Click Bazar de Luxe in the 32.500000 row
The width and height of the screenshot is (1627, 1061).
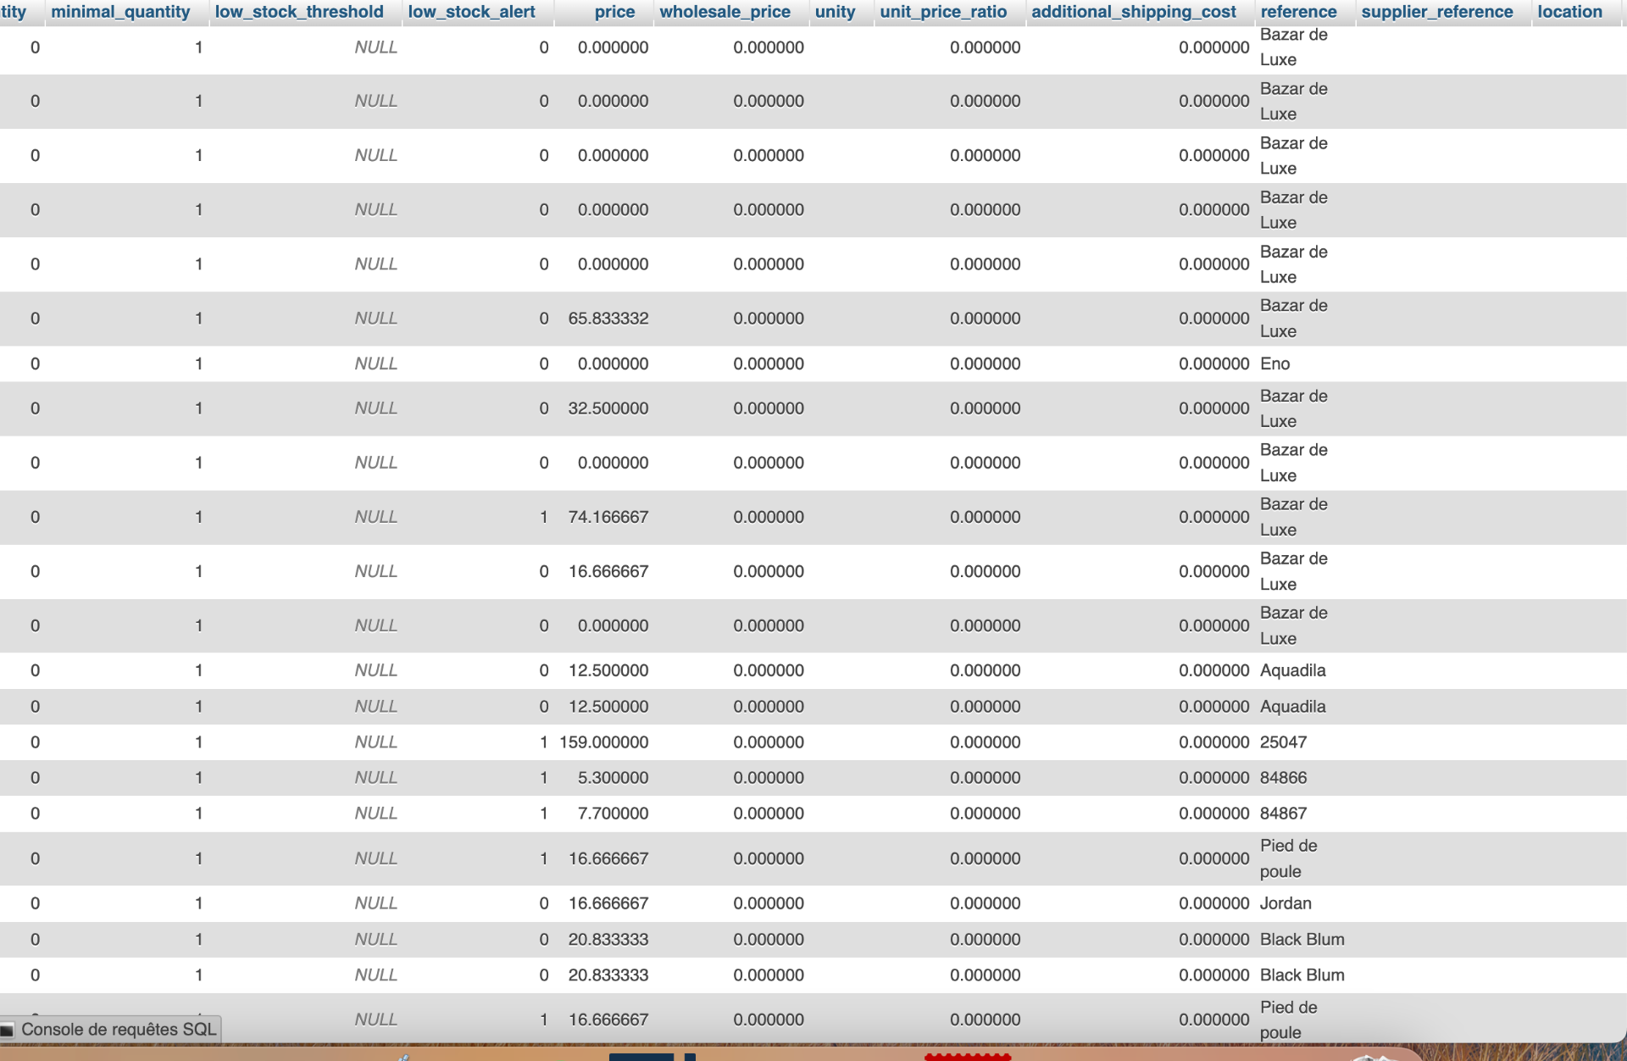tap(1294, 408)
